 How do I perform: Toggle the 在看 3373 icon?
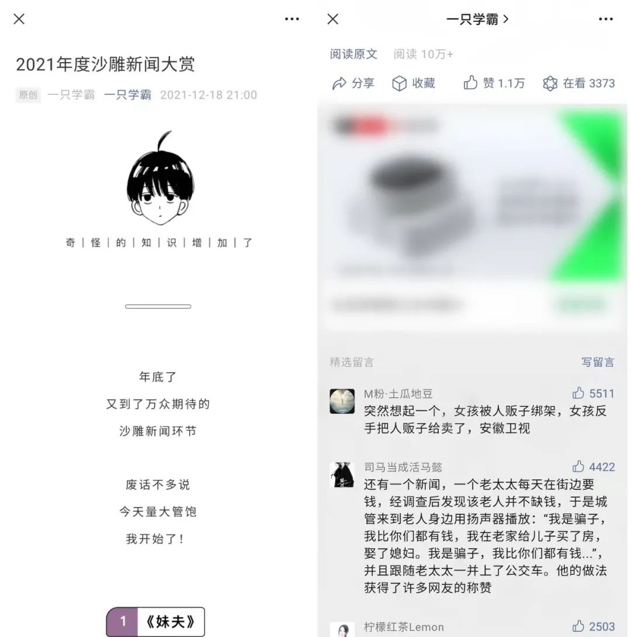[x=550, y=84]
